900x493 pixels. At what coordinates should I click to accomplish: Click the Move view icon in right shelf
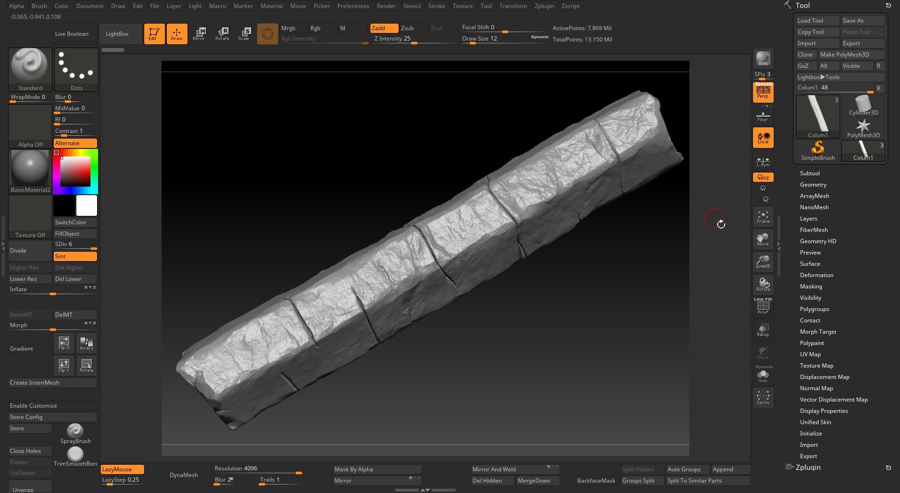point(763,239)
